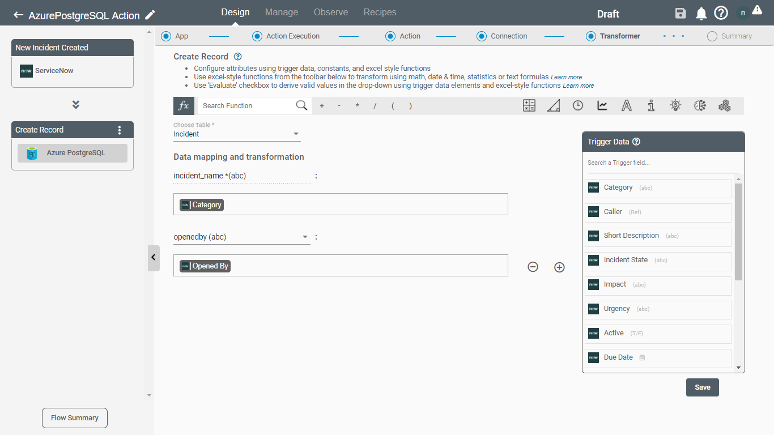
Task: Select the Connection step radio
Action: coord(481,36)
